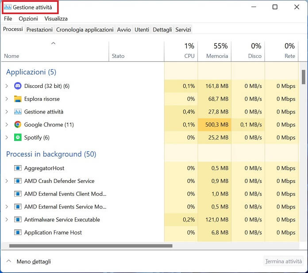Click the AggregatorHost process icon
Image resolution: width=308 pixels, height=273 pixels.
[x=18, y=168]
